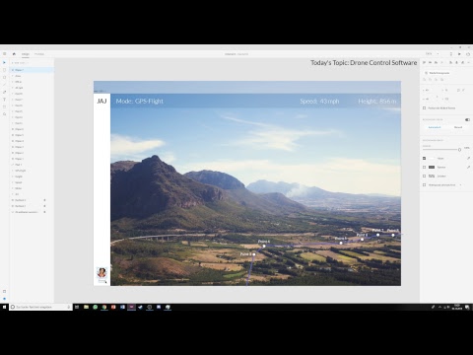473x355 pixels.
Task: Enable fix position when scrolling checkbox
Action: (x=424, y=107)
